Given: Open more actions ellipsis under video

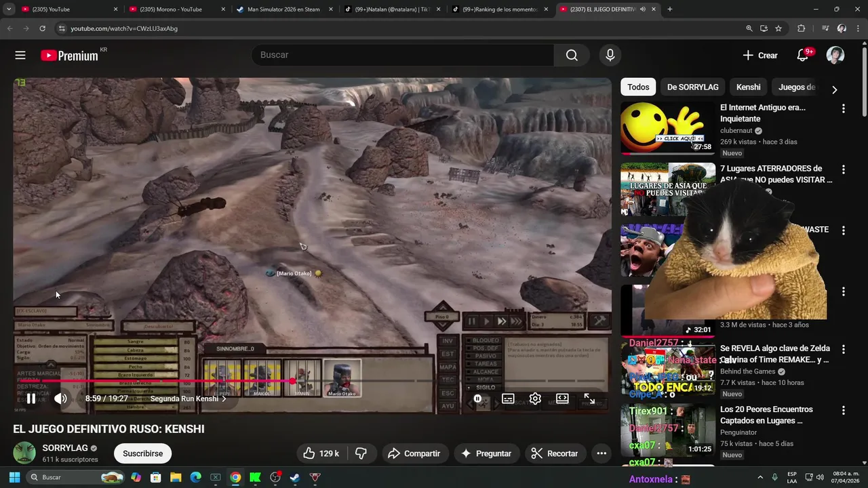Looking at the screenshot, I should tap(601, 453).
